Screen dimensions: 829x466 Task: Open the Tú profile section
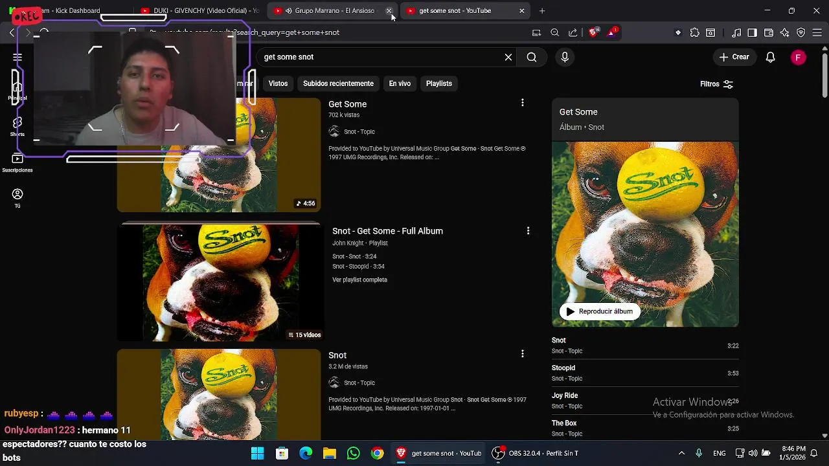coord(17,198)
